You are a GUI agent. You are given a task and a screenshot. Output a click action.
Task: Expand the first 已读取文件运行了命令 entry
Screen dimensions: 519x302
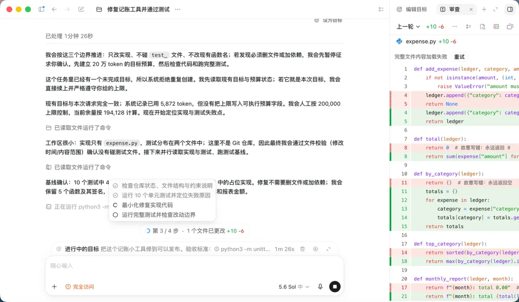[x=78, y=128]
